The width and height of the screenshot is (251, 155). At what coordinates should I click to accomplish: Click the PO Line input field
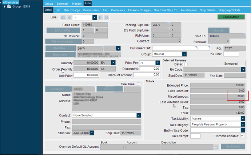231,54
